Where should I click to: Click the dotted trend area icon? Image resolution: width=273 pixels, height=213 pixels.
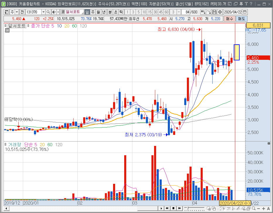(219, 208)
